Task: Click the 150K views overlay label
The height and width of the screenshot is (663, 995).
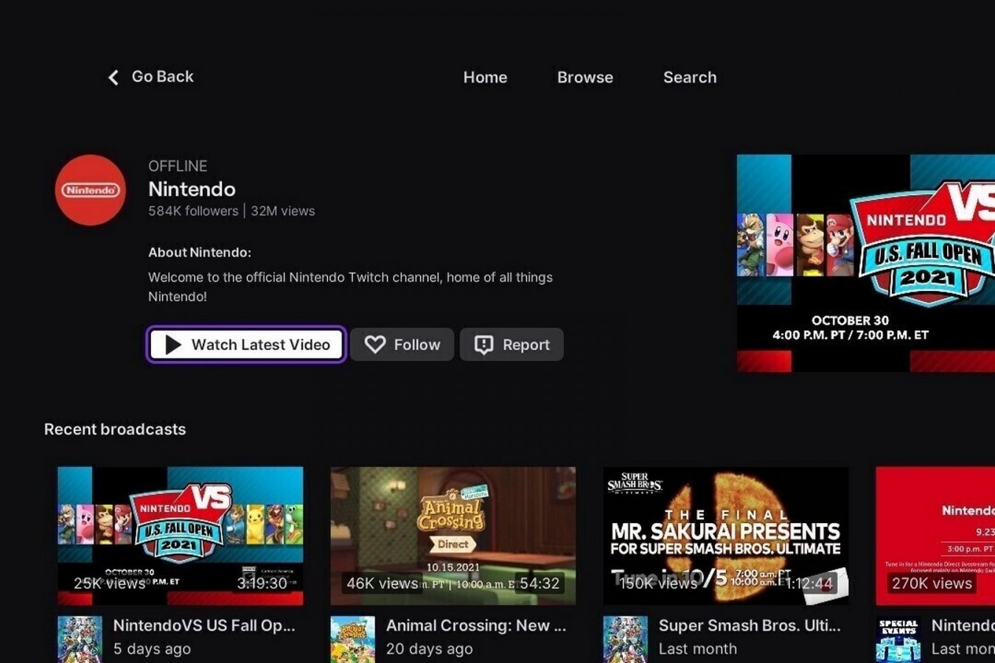Action: click(658, 583)
